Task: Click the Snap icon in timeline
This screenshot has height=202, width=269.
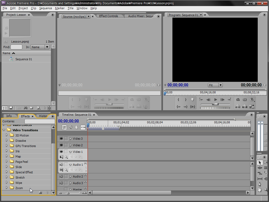Action: pos(64,127)
